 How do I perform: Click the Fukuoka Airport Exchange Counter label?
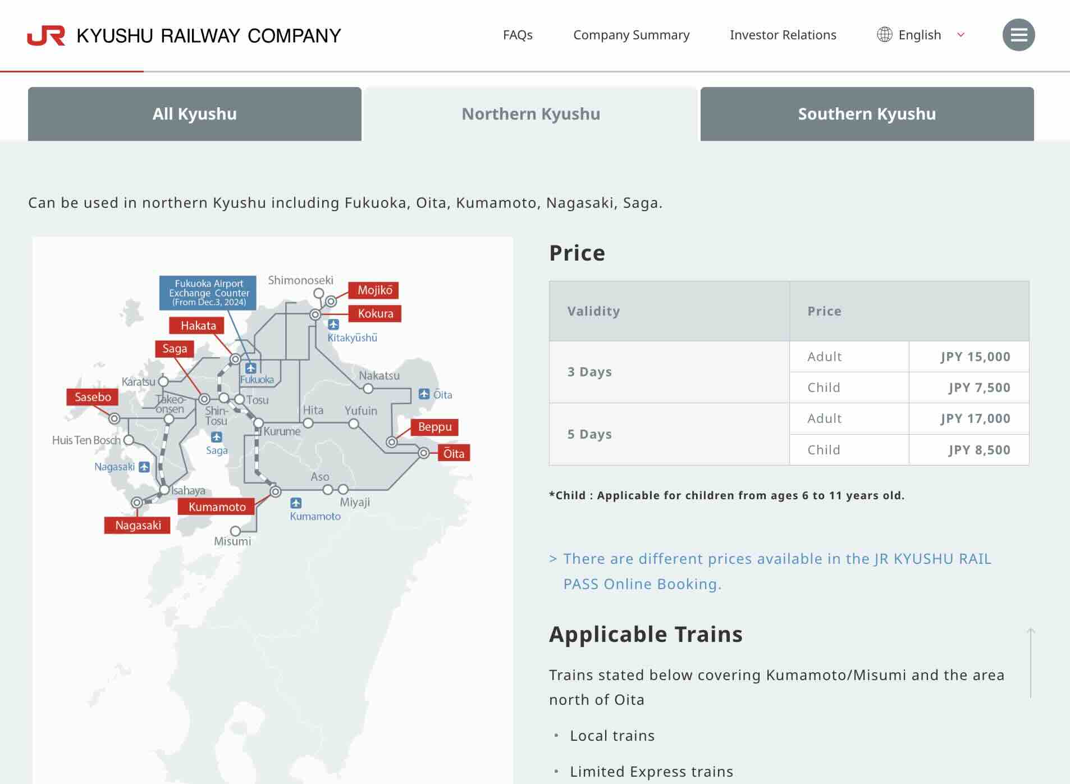(208, 293)
